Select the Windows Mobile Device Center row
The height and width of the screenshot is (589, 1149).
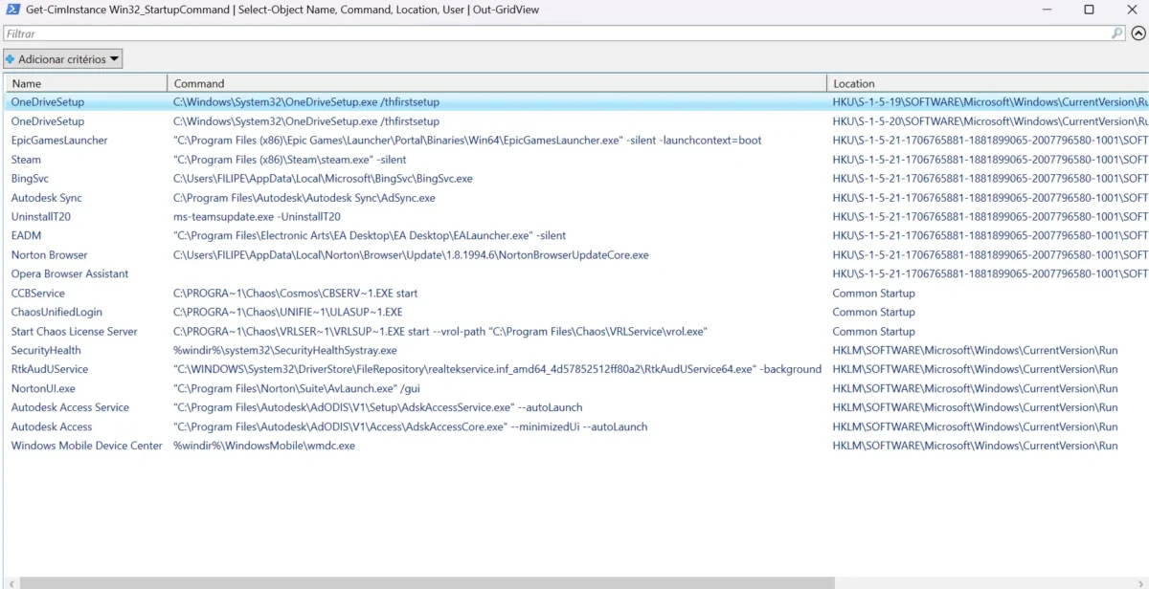pyautogui.click(x=87, y=446)
